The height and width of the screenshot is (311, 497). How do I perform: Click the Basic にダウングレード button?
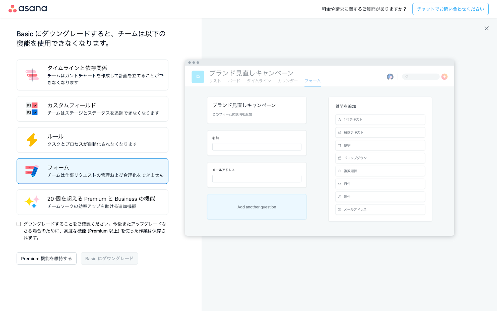(109, 258)
